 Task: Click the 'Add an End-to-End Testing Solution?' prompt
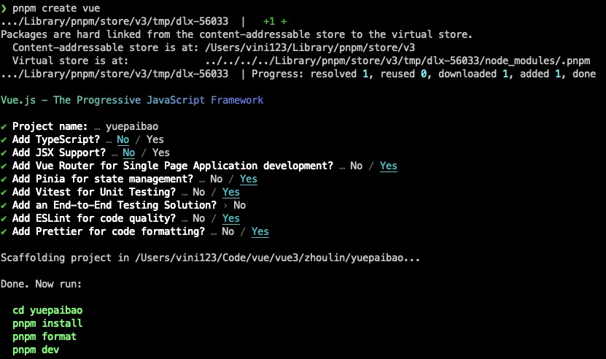click(114, 206)
